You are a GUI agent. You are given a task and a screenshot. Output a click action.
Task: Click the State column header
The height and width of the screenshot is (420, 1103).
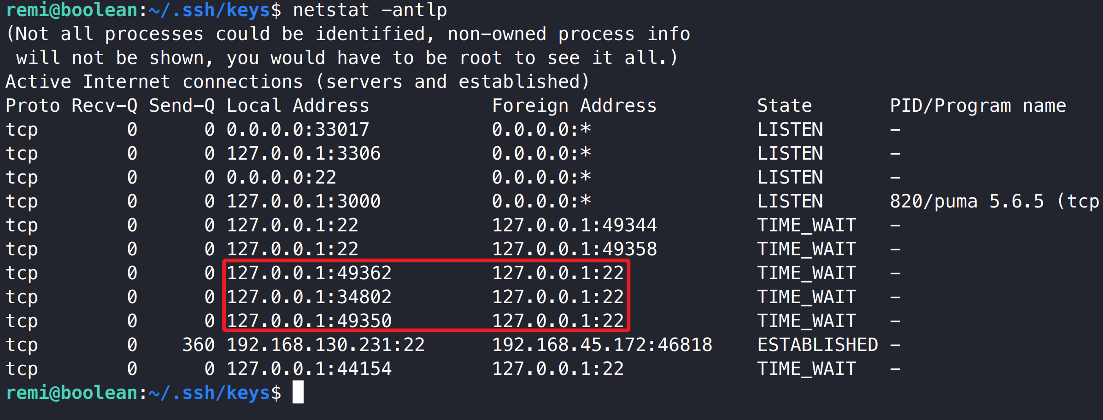(784, 106)
